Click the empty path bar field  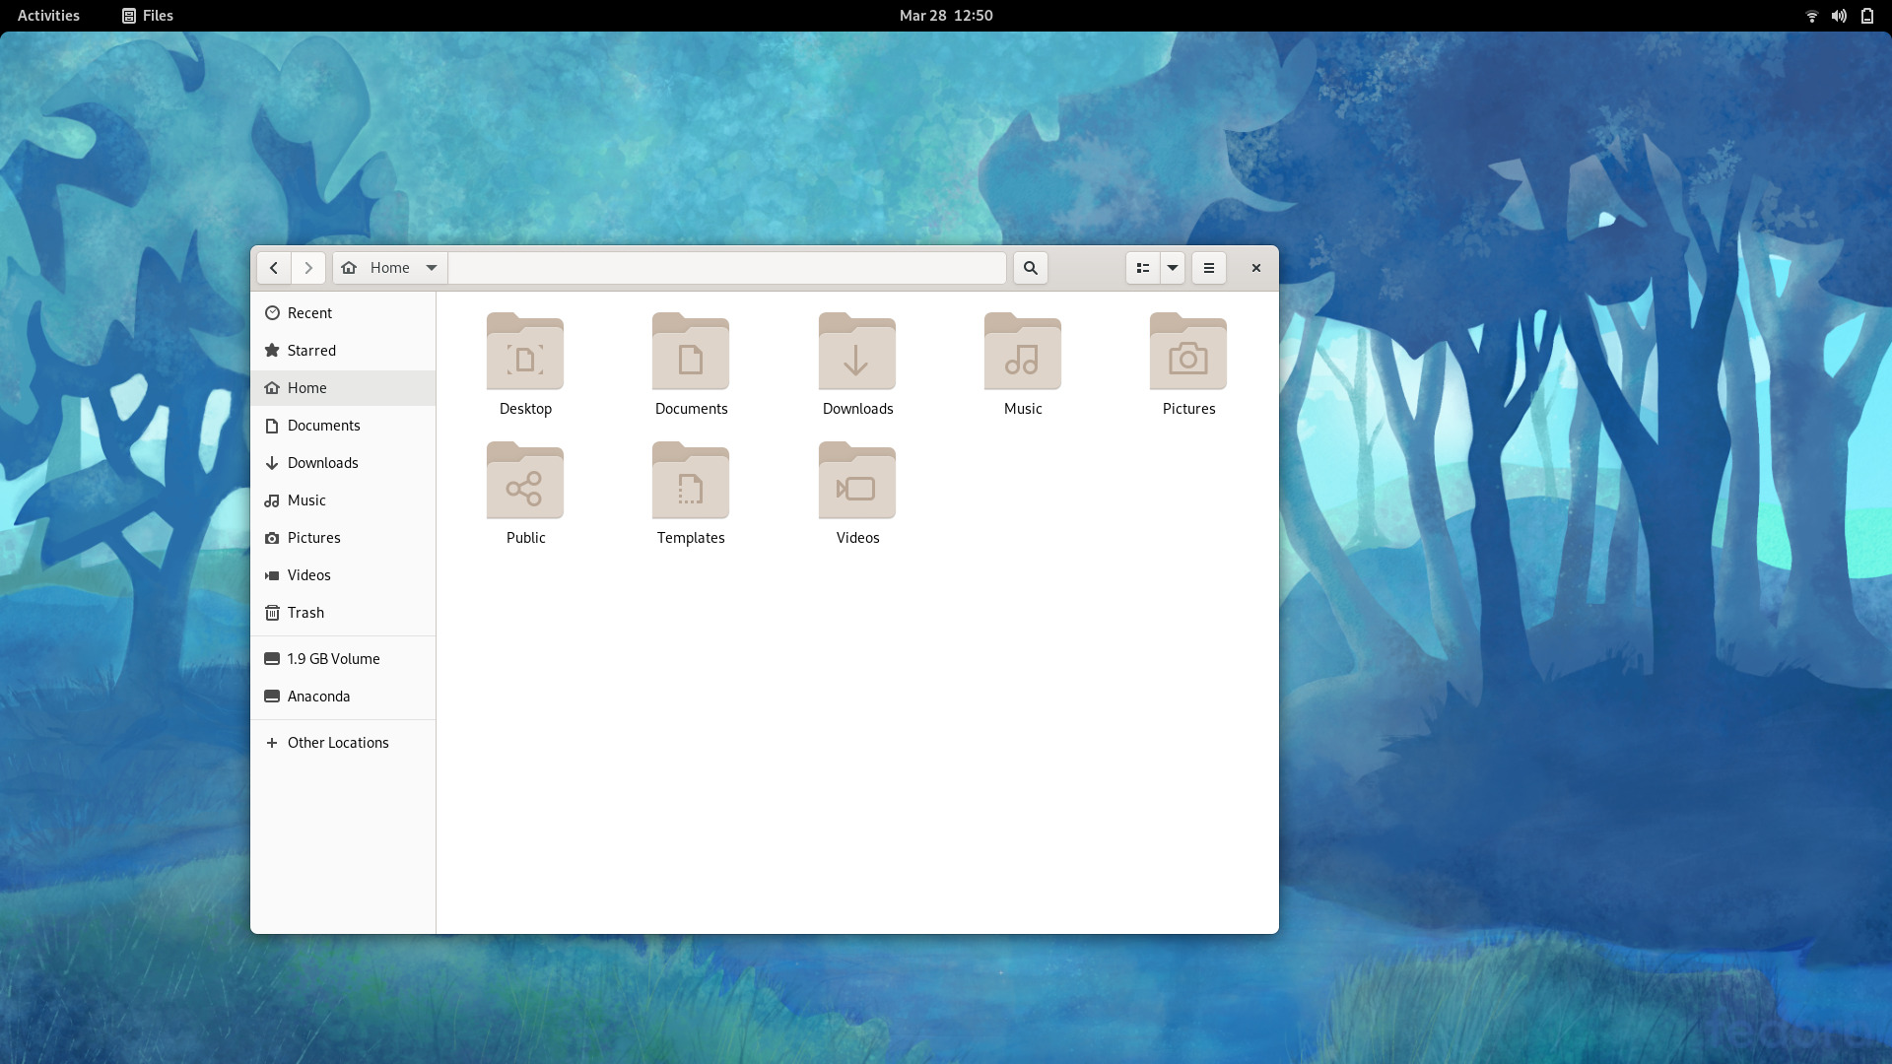click(x=727, y=268)
